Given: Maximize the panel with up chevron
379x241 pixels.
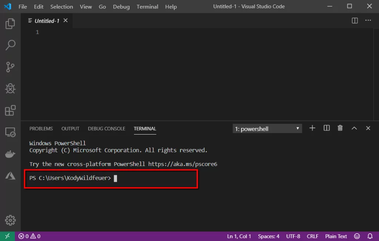Looking at the screenshot, I should (x=354, y=128).
